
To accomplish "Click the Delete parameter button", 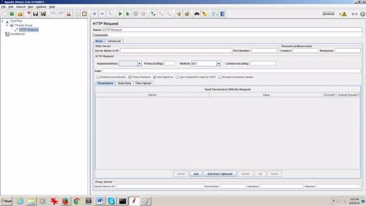I will (245, 174).
